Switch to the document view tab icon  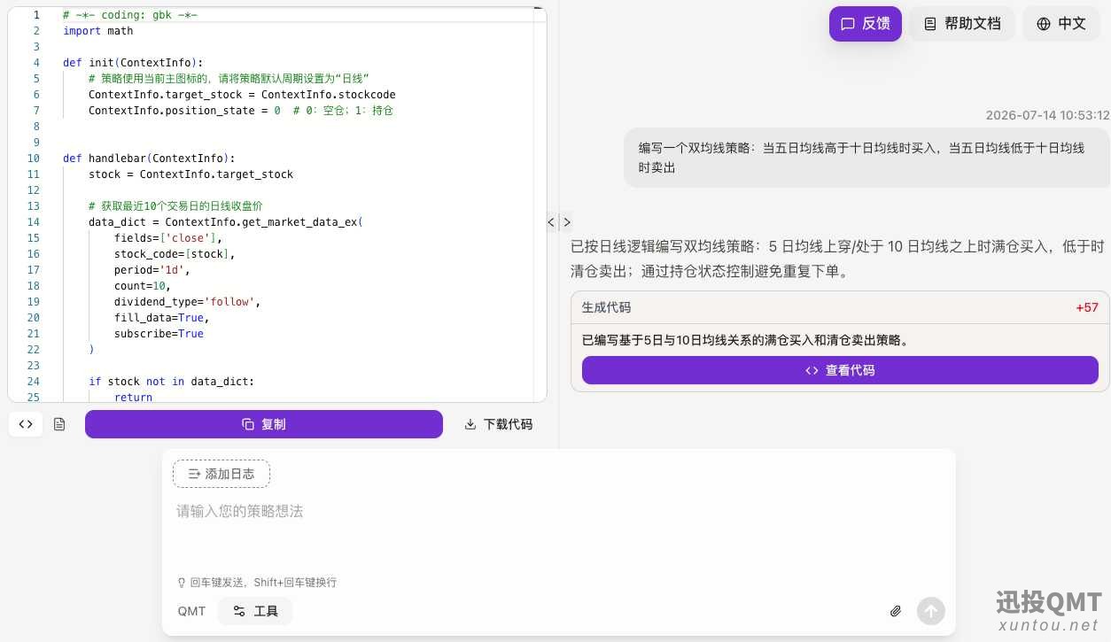tap(59, 424)
